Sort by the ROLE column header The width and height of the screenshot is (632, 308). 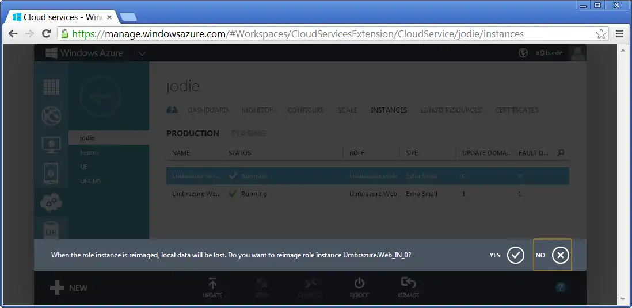(x=357, y=153)
